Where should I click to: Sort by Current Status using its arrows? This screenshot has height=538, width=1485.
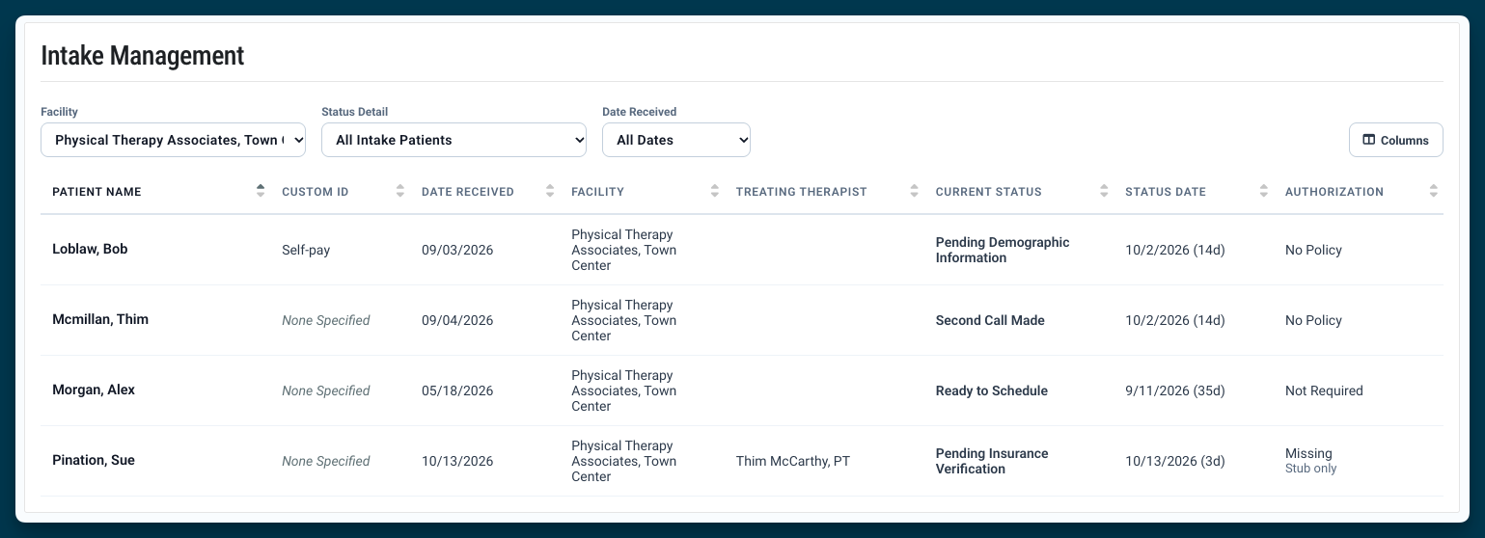1104,191
